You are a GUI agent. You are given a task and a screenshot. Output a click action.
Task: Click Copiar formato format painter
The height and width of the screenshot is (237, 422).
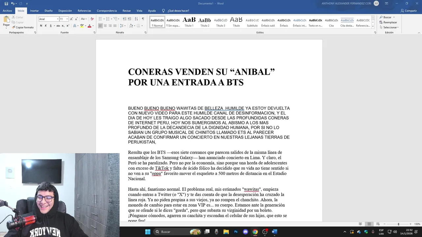click(23, 27)
